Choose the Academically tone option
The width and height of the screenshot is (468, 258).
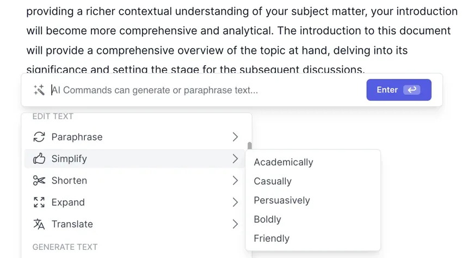click(284, 162)
